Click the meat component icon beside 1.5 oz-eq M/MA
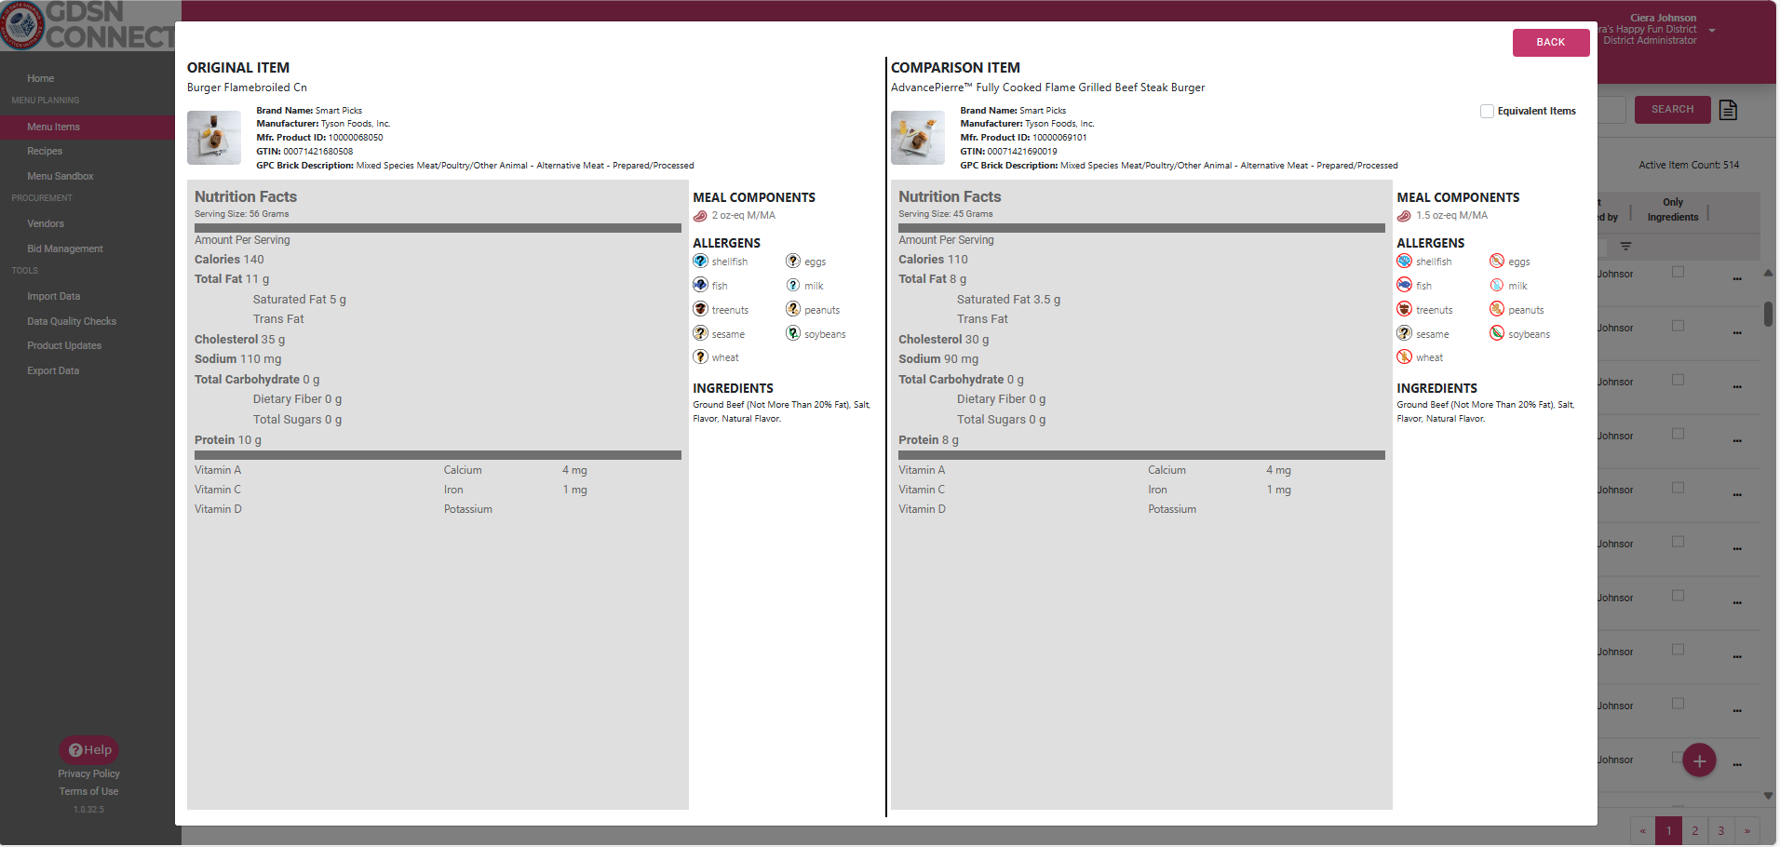1780x847 pixels. coord(1404,216)
